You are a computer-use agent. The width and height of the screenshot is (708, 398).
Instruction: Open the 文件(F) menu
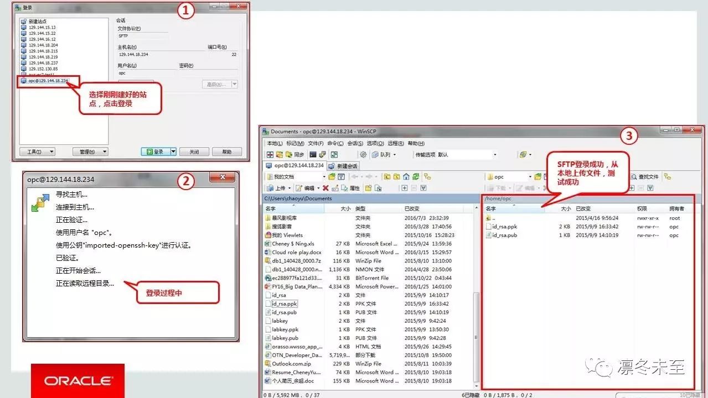316,143
